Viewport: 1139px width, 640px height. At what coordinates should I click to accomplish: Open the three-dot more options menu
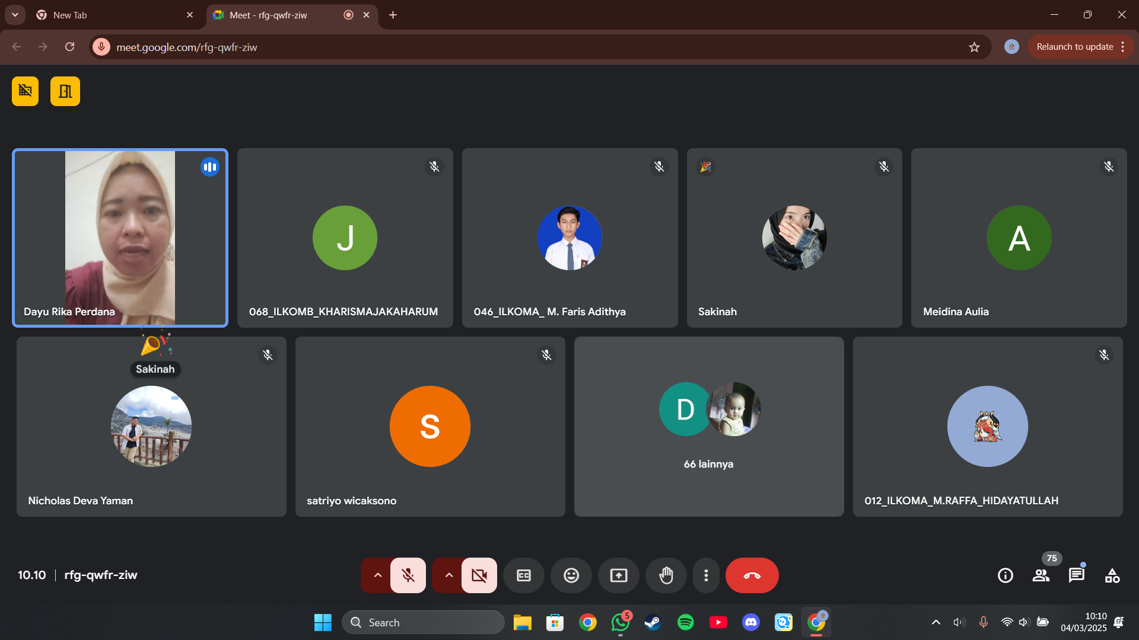706,575
